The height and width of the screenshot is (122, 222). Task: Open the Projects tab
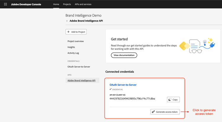pyautogui.click(x=67, y=4)
